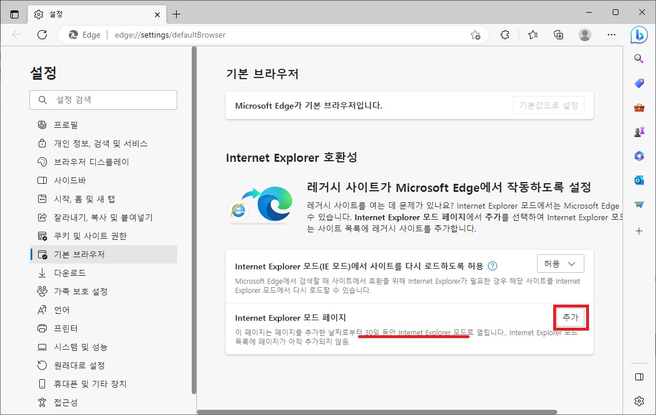This screenshot has height=415, width=656.
Task: Open 시스템 및 성능 section
Action: pyautogui.click(x=103, y=347)
